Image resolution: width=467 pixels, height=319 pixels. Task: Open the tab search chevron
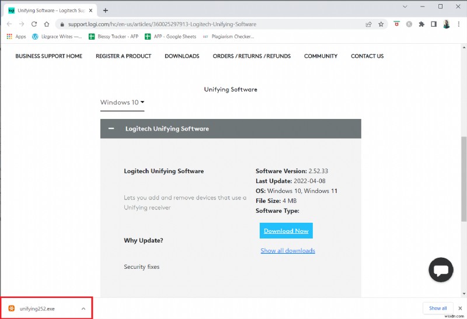coord(405,6)
